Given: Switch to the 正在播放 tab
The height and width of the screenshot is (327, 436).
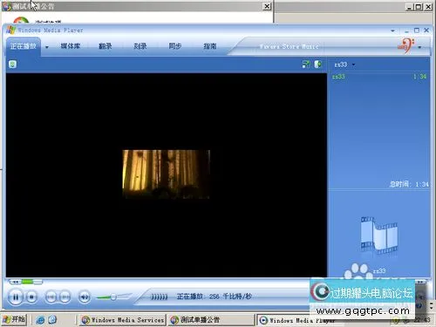Looking at the screenshot, I should pyautogui.click(x=23, y=46).
